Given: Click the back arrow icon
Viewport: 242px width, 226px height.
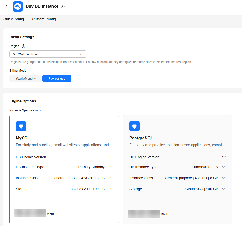Looking at the screenshot, I should click(x=6, y=6).
